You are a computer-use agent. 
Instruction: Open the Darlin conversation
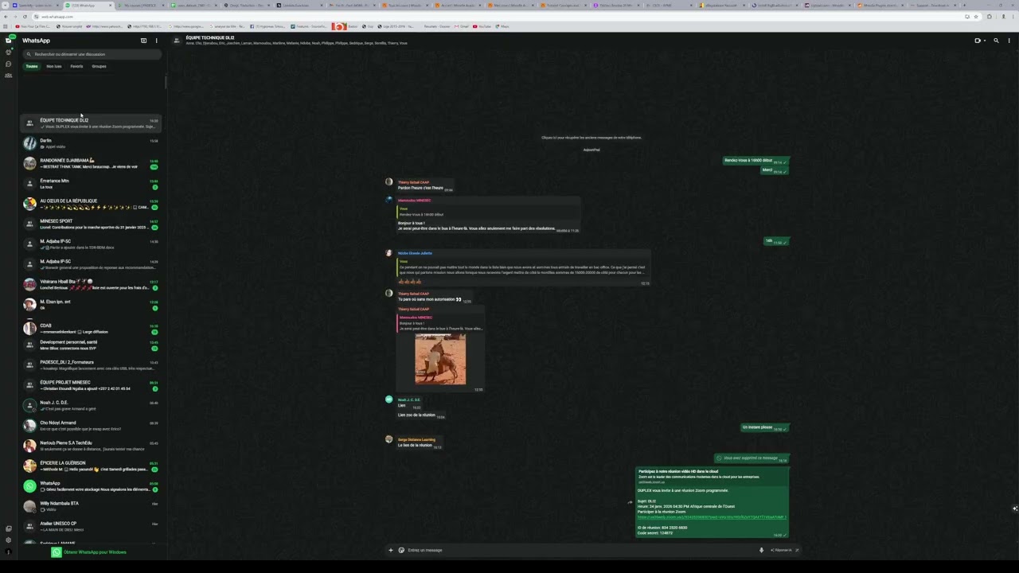[x=92, y=143]
